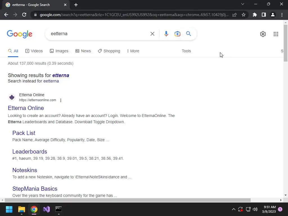Expand the More search filters
The height and width of the screenshot is (216, 288).
pyautogui.click(x=133, y=51)
